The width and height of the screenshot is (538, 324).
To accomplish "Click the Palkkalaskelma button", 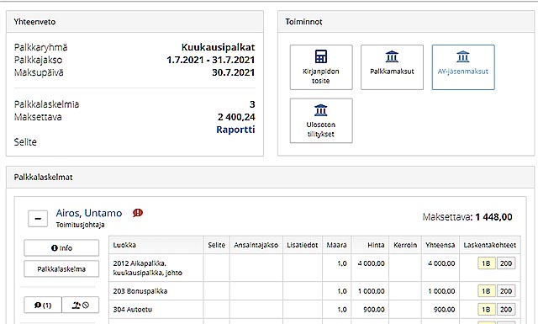I will tap(61, 269).
